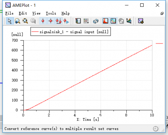Toggle the dual cursor markers button
168x135 pixels.
(x=58, y=21)
